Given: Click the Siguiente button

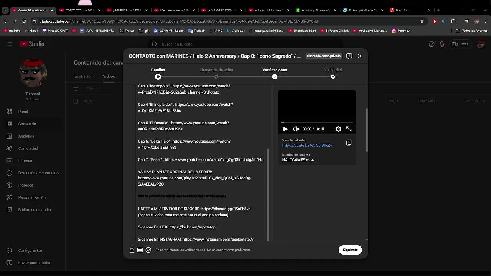Looking at the screenshot, I should click(350, 250).
